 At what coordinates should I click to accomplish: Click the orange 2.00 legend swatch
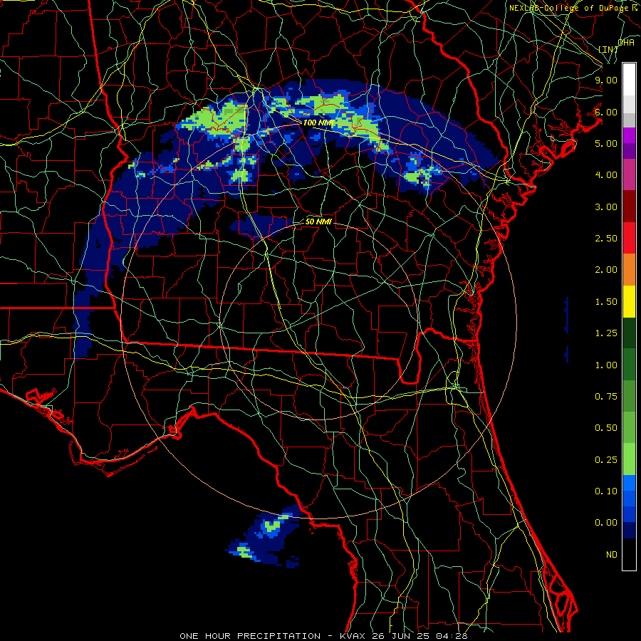tap(629, 269)
